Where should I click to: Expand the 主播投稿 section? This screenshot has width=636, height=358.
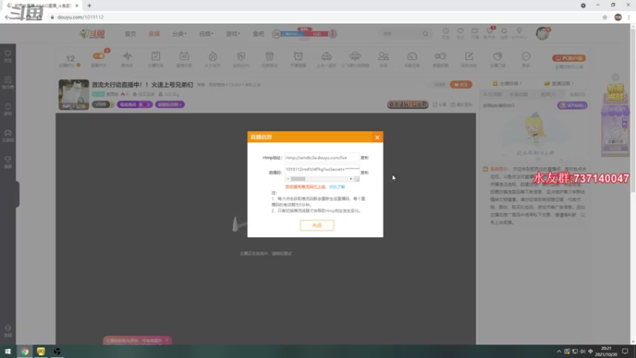[507, 84]
